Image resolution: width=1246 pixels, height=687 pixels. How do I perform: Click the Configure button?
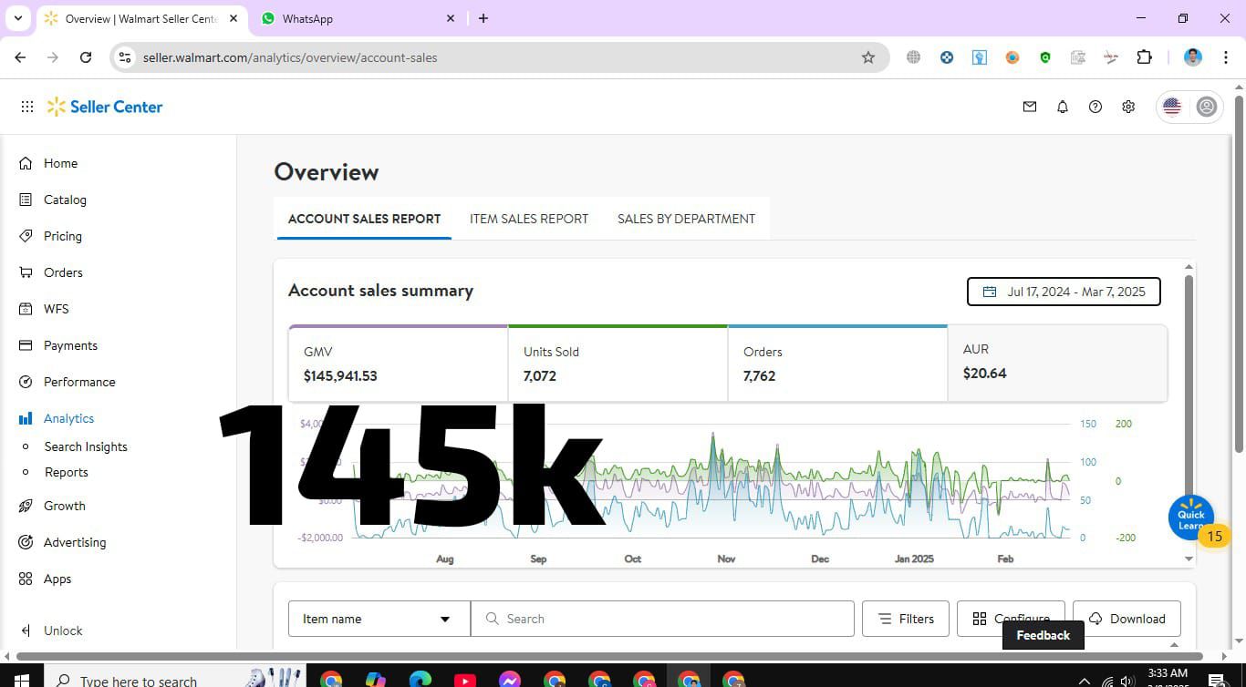1011,619
